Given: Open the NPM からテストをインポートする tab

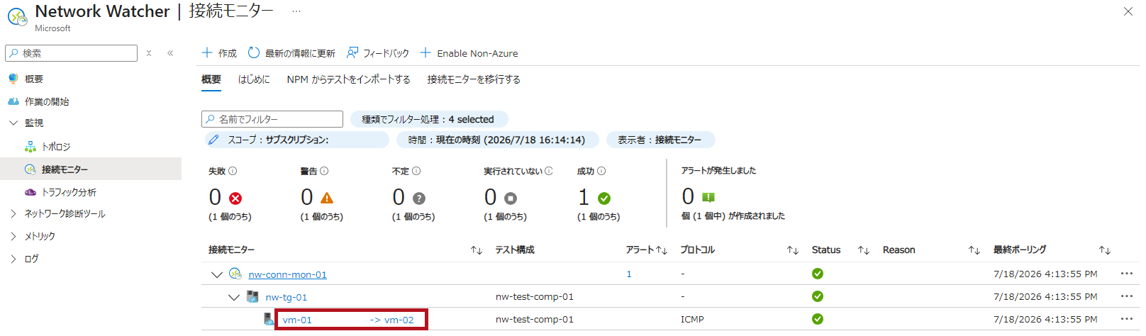Looking at the screenshot, I should [x=348, y=79].
